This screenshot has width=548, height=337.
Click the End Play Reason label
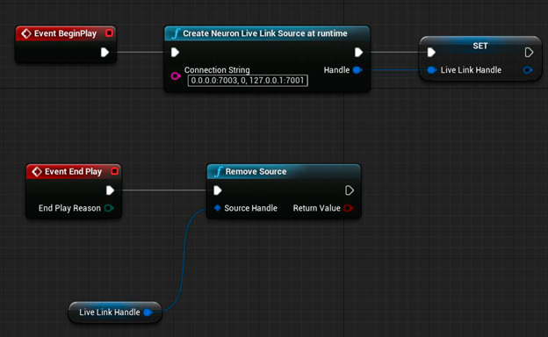pos(69,208)
